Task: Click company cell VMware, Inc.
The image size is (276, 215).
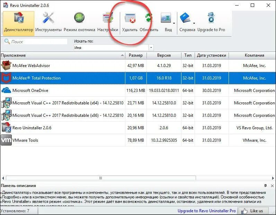Action: (254, 140)
